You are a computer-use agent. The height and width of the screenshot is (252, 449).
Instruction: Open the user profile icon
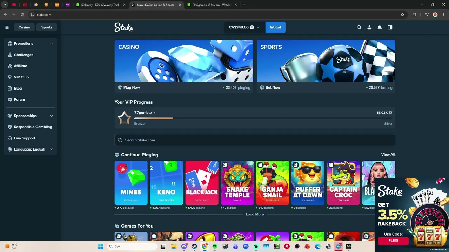pos(369,27)
